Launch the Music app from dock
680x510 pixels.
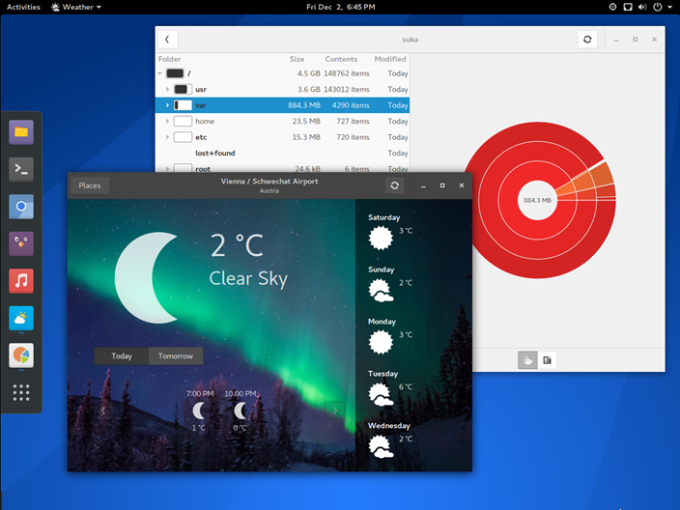(21, 281)
